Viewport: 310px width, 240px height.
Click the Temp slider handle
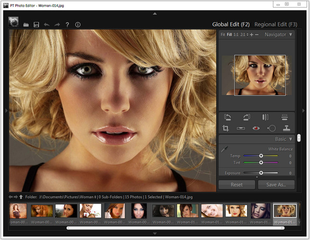tap(261, 156)
